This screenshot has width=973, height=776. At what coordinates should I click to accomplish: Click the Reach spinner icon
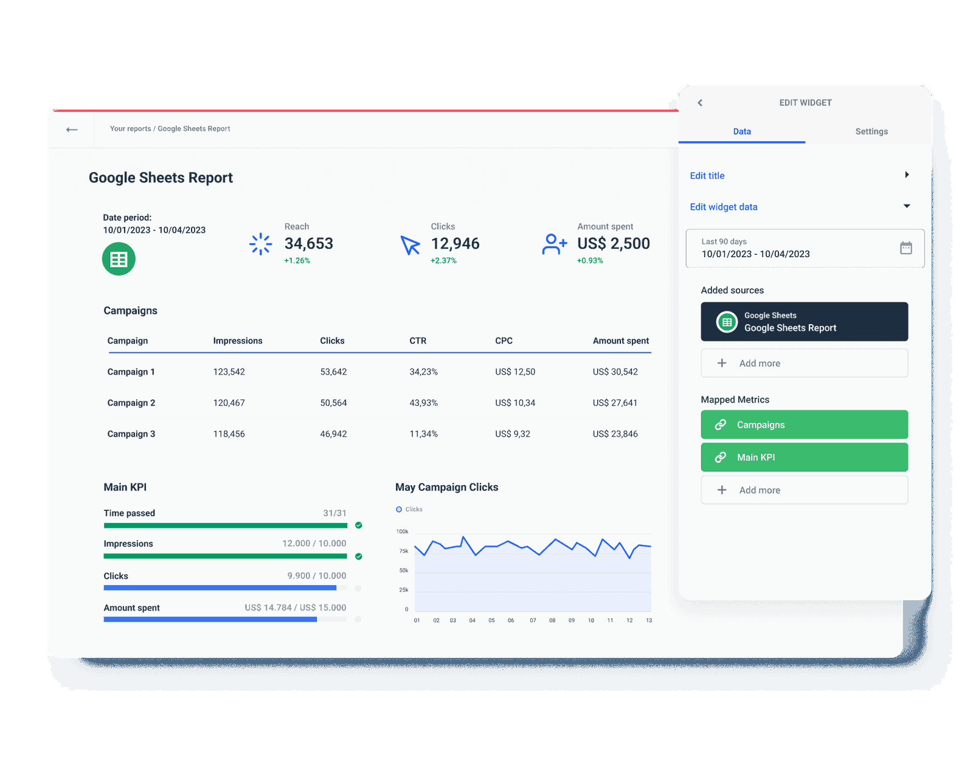[261, 244]
